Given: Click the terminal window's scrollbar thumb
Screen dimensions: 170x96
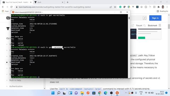Looking at the screenshot, I should coord(129,18).
